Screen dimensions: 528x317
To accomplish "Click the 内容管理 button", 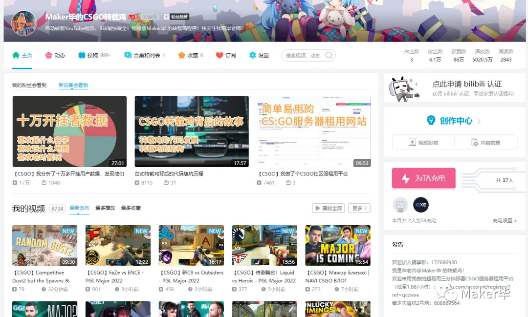I will point(485,142).
